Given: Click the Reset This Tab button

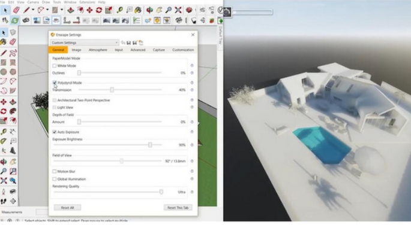Looking at the screenshot, I should click(x=178, y=208).
